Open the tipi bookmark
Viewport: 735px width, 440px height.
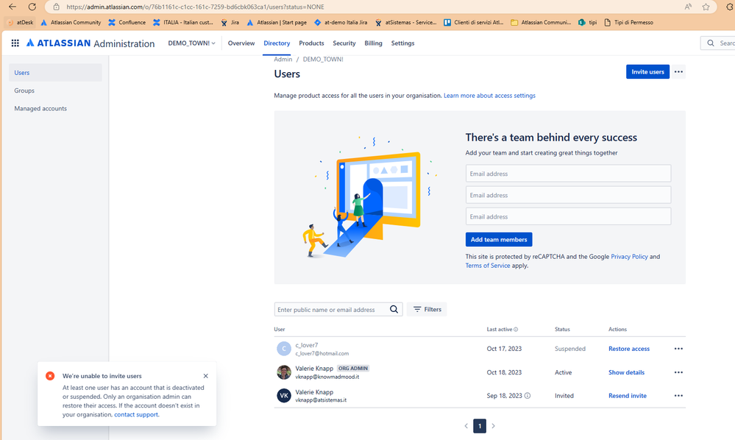click(x=588, y=23)
